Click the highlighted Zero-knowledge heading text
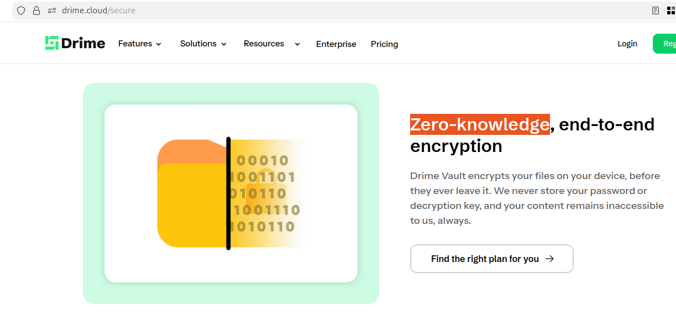 coord(480,124)
